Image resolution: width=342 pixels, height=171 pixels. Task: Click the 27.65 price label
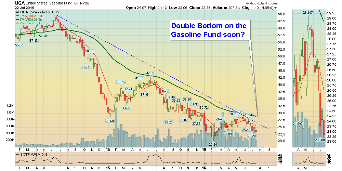tap(196, 124)
